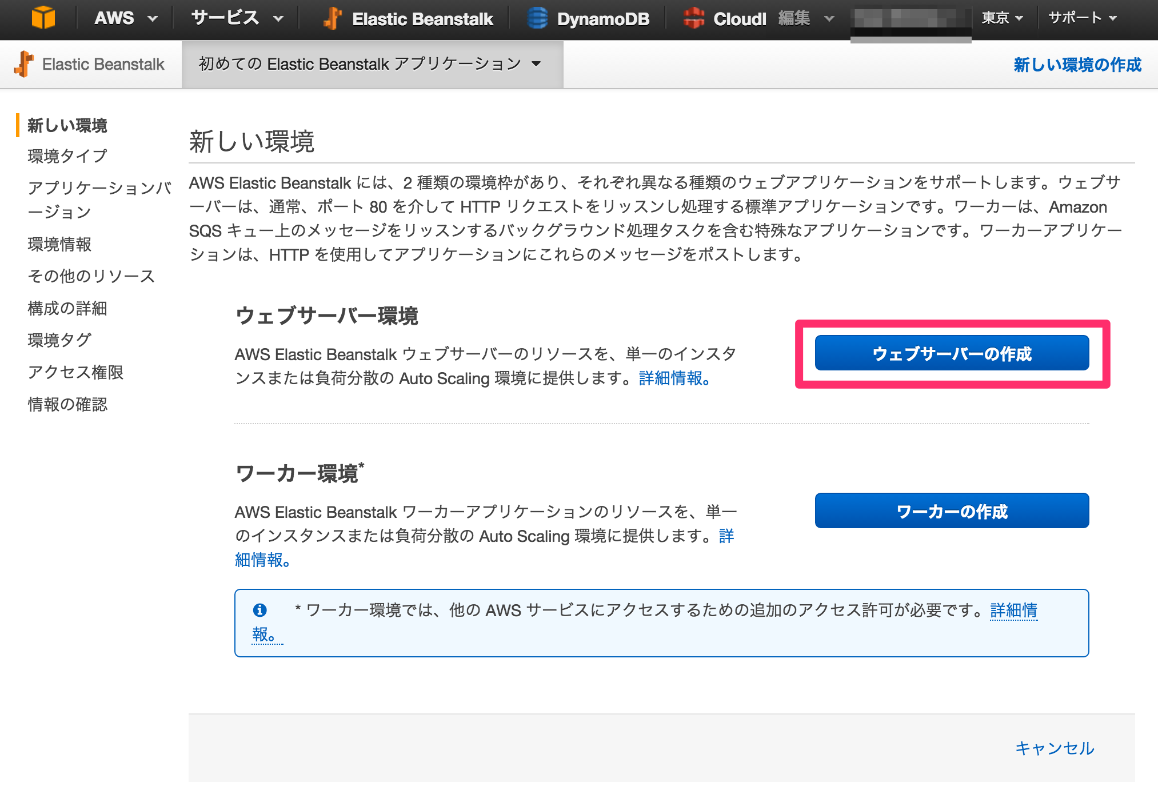Screen dimensions: 1158x806
Task: Select the アプリケーションバージョン sidebar step
Action: [x=99, y=199]
